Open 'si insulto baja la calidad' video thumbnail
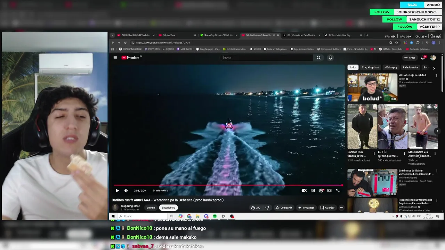Image resolution: width=445 pixels, height=250 pixels. 372,87
